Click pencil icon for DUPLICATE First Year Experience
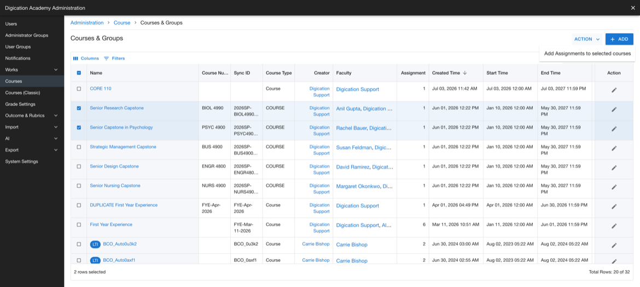The width and height of the screenshot is (640, 287). (614, 206)
